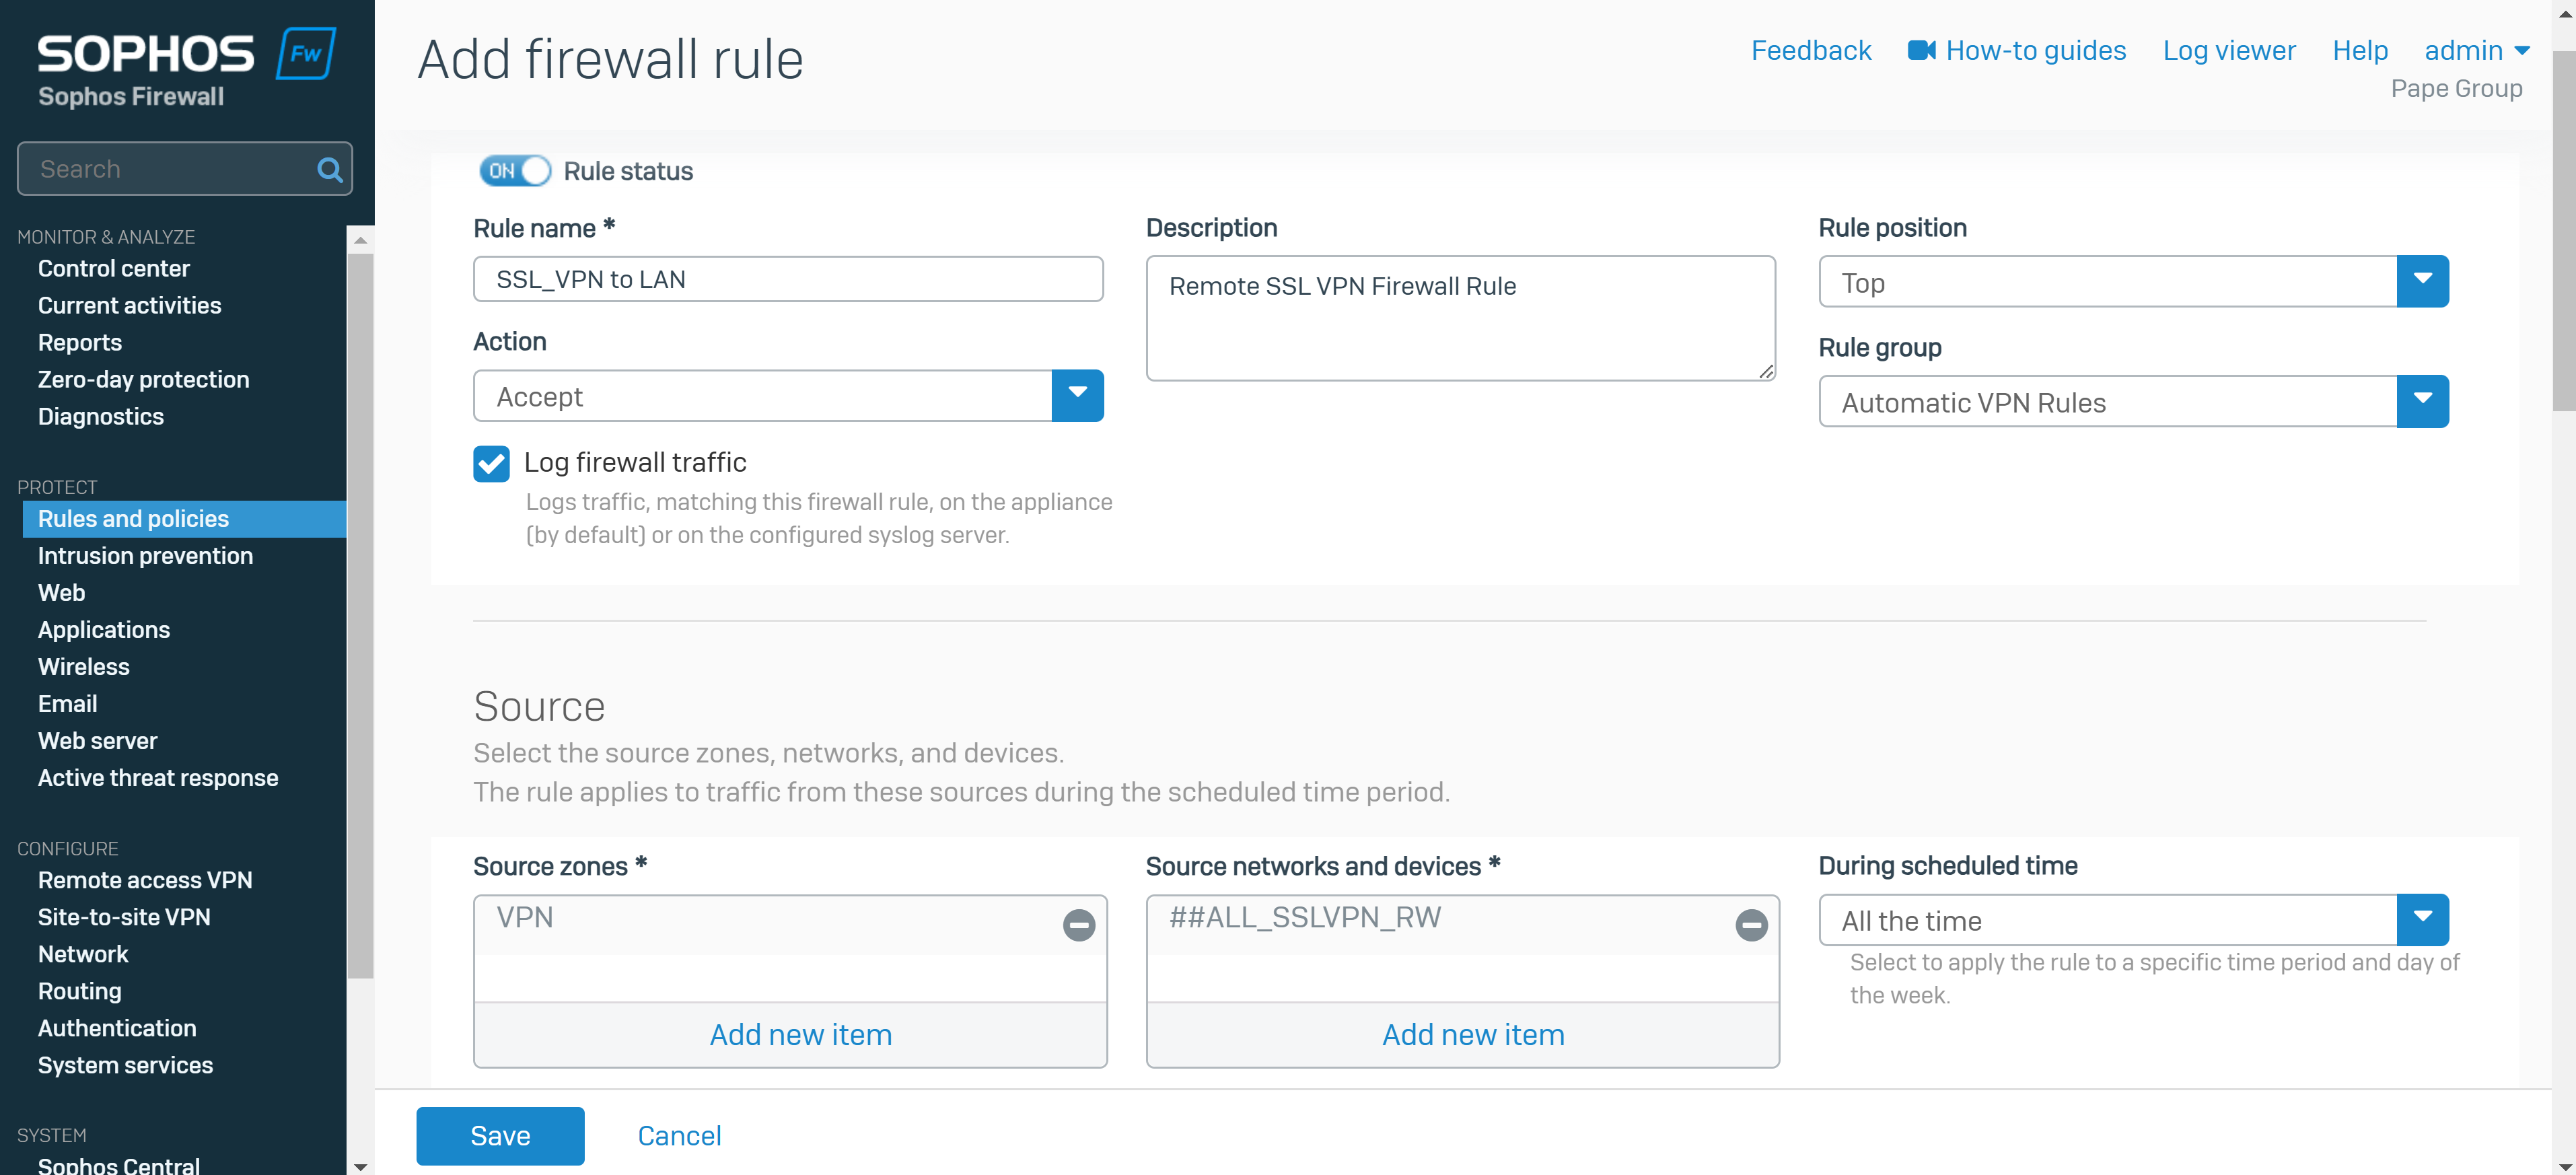Open Remote access VPN

pyautogui.click(x=144, y=880)
